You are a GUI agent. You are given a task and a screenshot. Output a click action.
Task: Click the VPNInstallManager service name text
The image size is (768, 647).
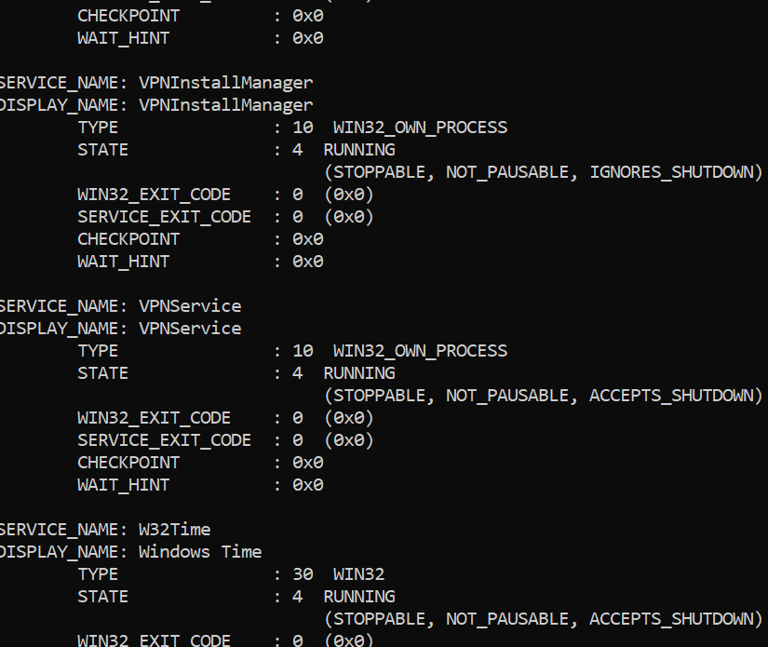click(226, 83)
